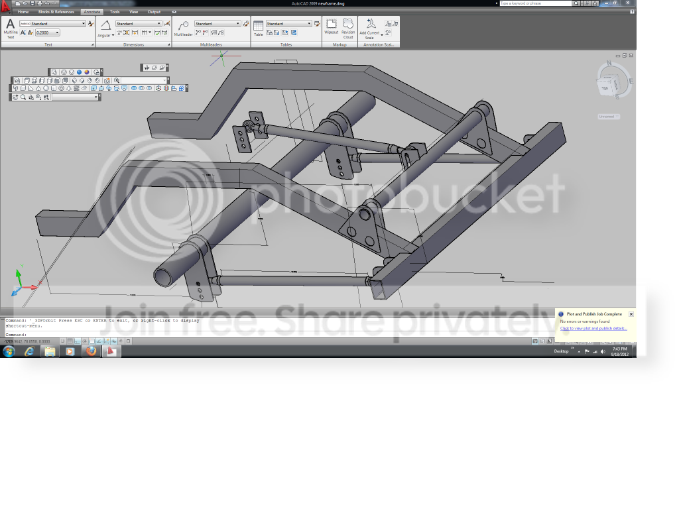Close the Plot and Publish notification balloon
Image resolution: width=679 pixels, height=509 pixels.
pos(631,314)
